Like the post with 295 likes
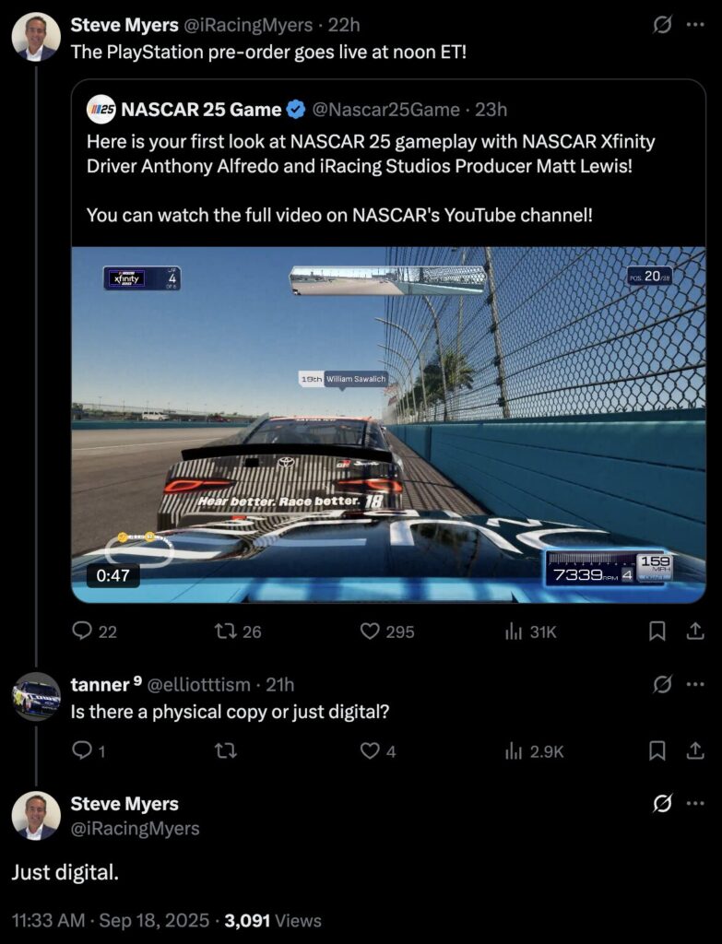Viewport: 722px width, 944px height. click(x=387, y=631)
